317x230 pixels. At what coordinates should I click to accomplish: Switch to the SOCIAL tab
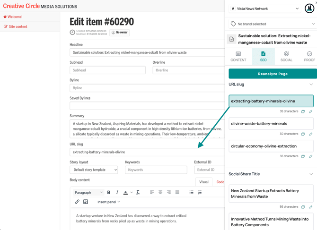[286, 57]
